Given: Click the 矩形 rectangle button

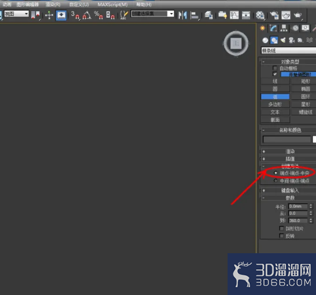Looking at the screenshot, I should (304, 81).
